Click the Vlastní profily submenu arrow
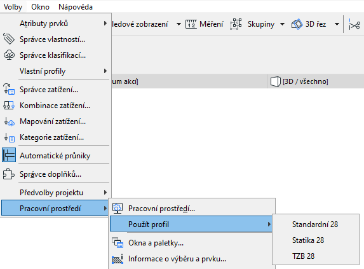 105,71
